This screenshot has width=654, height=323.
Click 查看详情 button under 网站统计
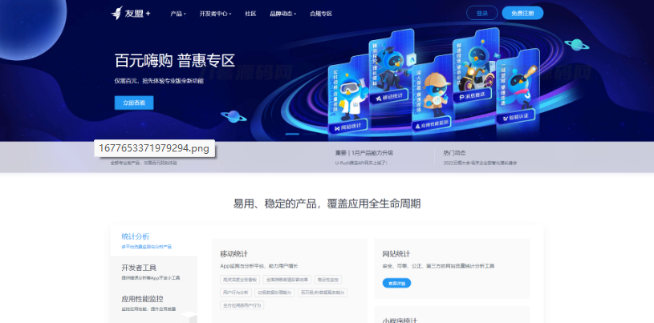(x=396, y=283)
